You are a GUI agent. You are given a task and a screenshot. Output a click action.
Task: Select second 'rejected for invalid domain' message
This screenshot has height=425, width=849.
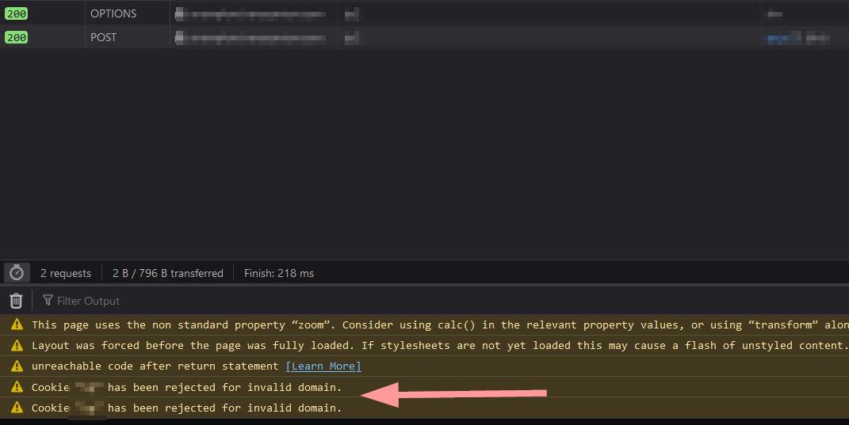(187, 408)
